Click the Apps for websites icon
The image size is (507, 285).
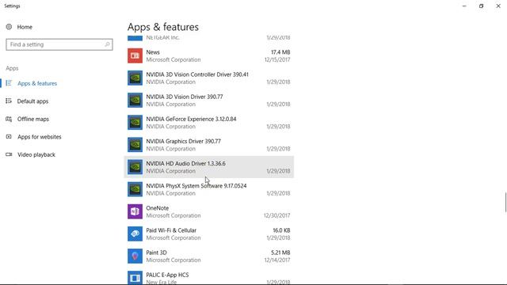tap(9, 137)
